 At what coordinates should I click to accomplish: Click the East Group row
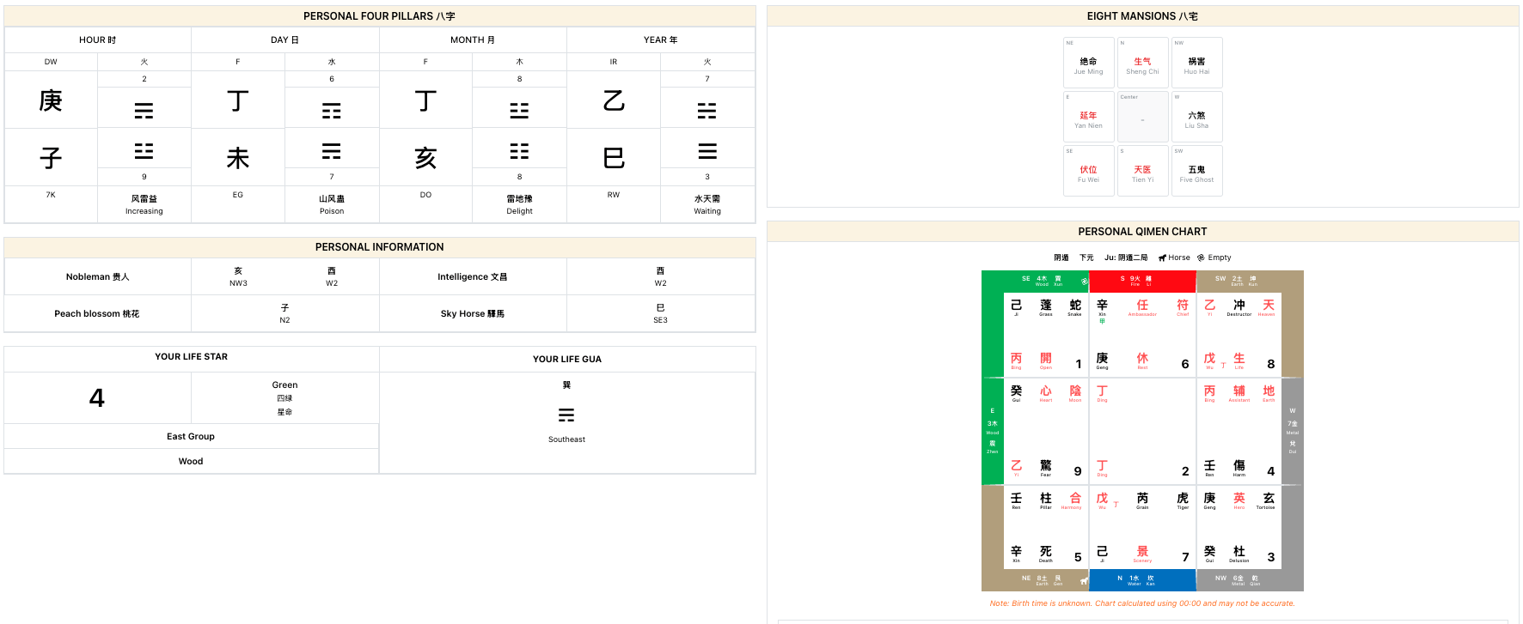191,436
